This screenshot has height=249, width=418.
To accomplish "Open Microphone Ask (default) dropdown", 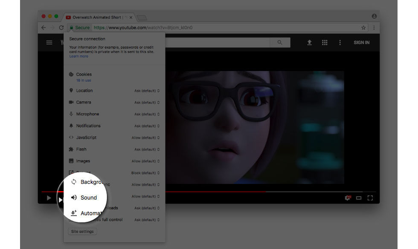I will tap(147, 114).
